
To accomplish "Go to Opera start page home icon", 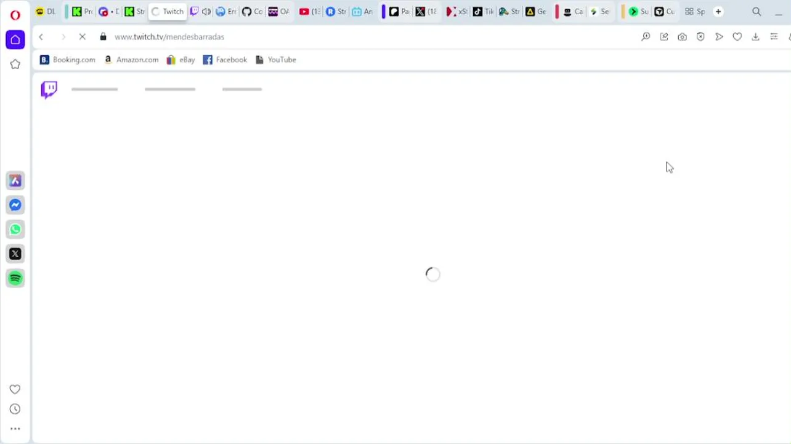I will coord(15,40).
